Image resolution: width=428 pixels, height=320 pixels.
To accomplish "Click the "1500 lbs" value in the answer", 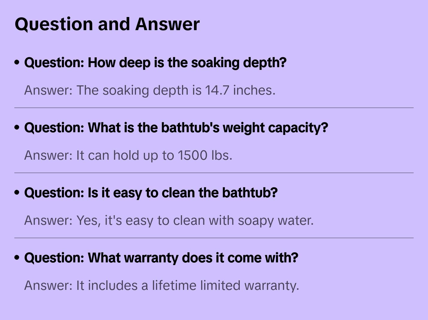I will [x=204, y=155].
